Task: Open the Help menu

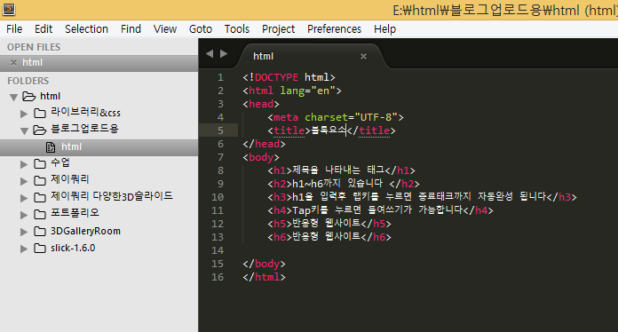Action: 384,29
